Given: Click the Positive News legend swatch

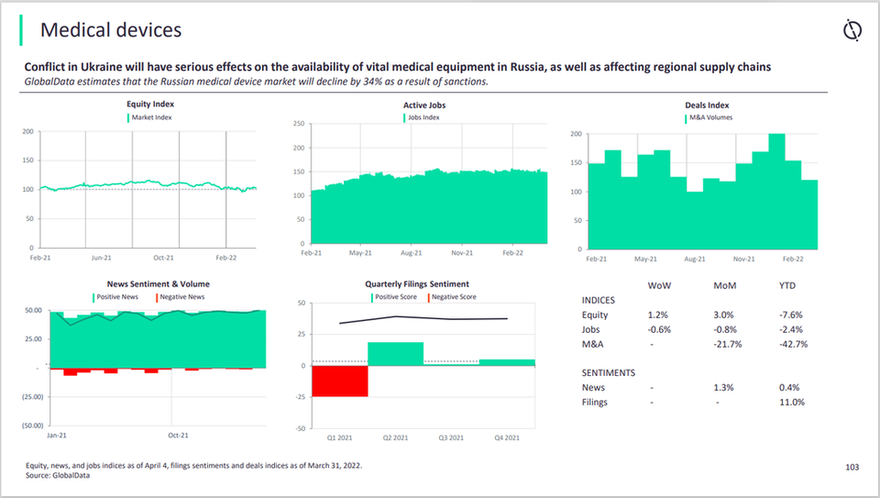Looking at the screenshot, I should tap(93, 297).
